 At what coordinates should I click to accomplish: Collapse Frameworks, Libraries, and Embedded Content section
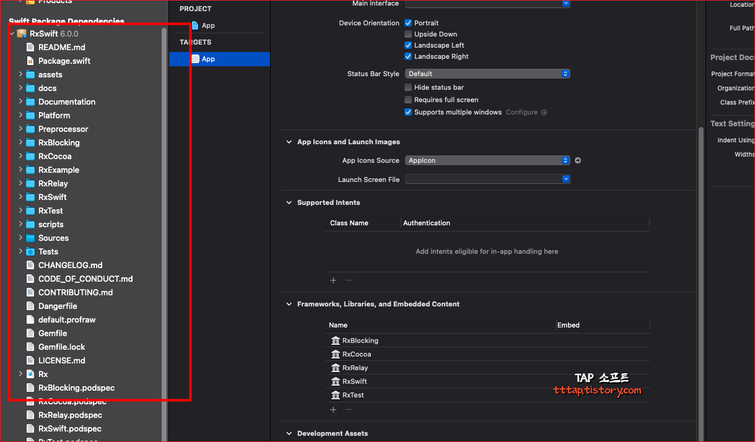289,304
